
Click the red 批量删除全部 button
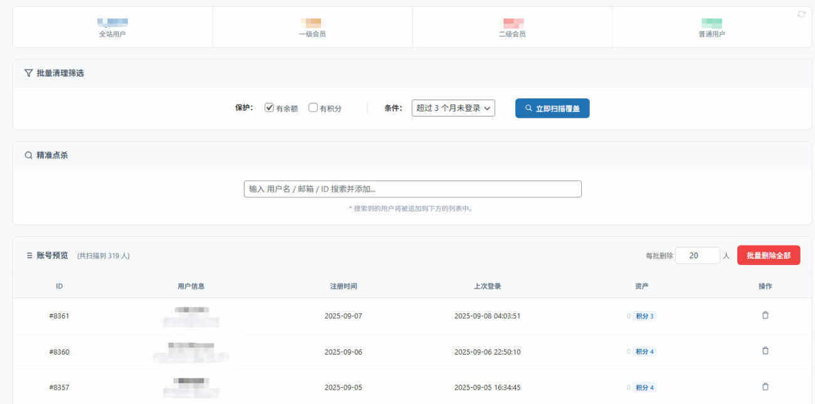769,255
